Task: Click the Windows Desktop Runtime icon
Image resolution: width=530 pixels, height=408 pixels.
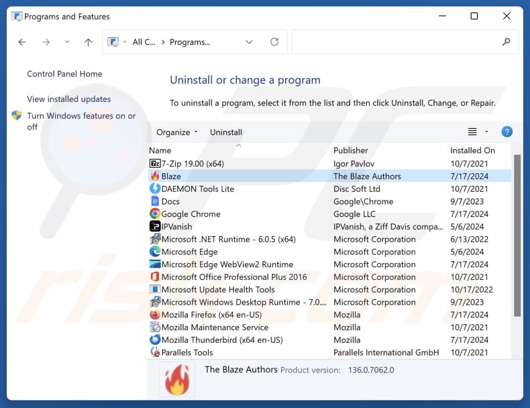Action: 155,302
